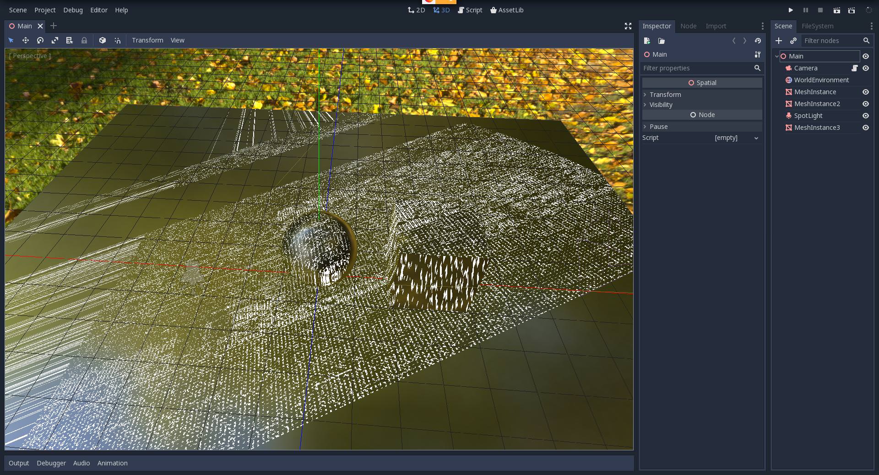Expand the Pause section
This screenshot has width=879, height=475.
click(702, 127)
